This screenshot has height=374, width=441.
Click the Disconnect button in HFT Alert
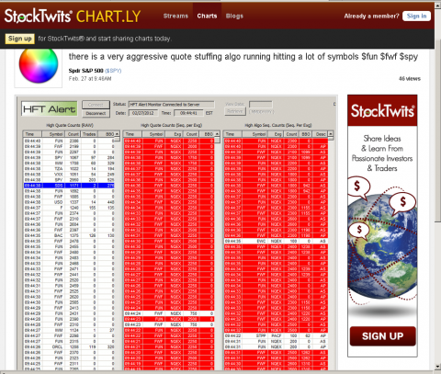96,113
